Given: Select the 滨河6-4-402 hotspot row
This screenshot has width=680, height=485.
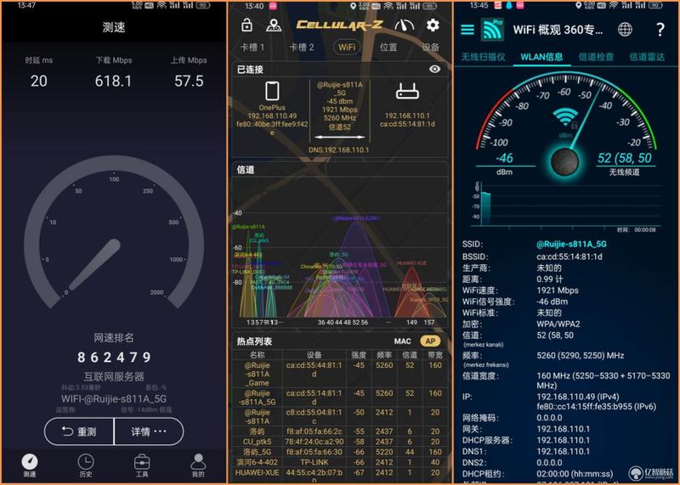Looking at the screenshot, I should click(341, 462).
